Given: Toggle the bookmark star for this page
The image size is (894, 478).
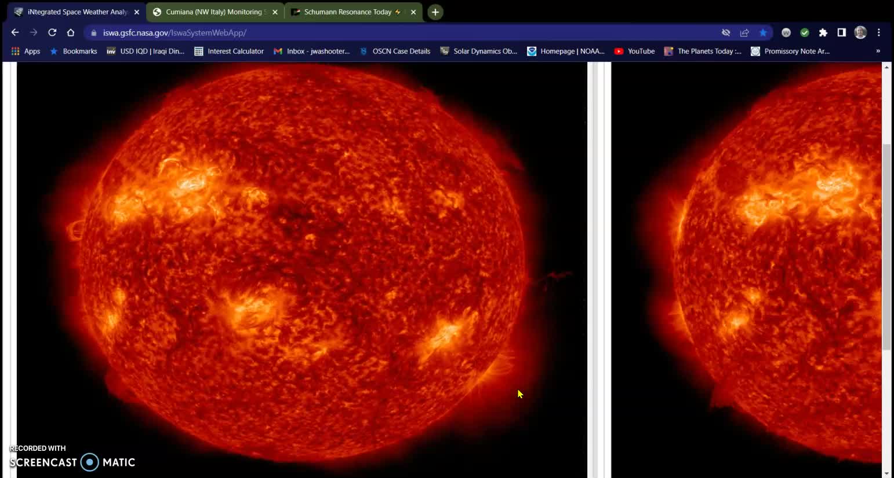Looking at the screenshot, I should tap(763, 32).
